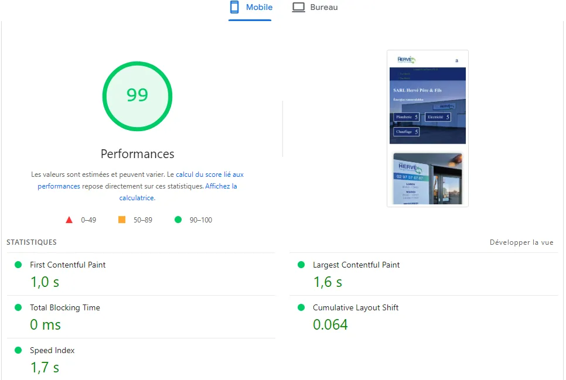This screenshot has width=566, height=380.
Task: Click the 'Largest Contentful Paint' label
Action: click(x=356, y=265)
